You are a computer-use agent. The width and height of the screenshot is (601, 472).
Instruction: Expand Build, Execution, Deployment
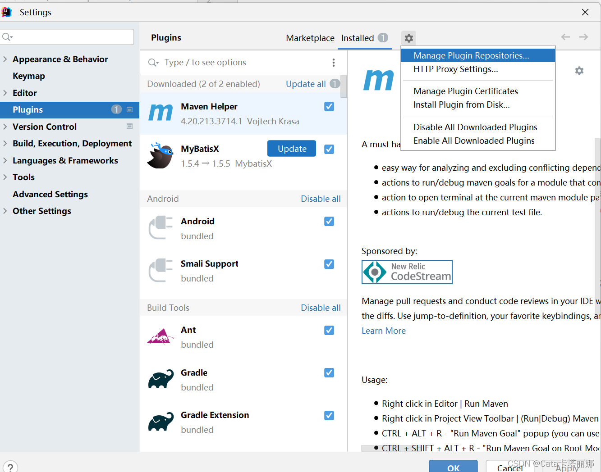click(x=5, y=143)
